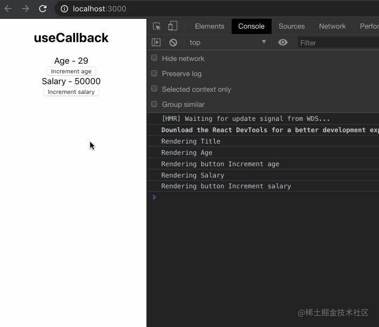379x327 pixels.
Task: Click the Salary - 50000 text
Action: click(x=71, y=81)
